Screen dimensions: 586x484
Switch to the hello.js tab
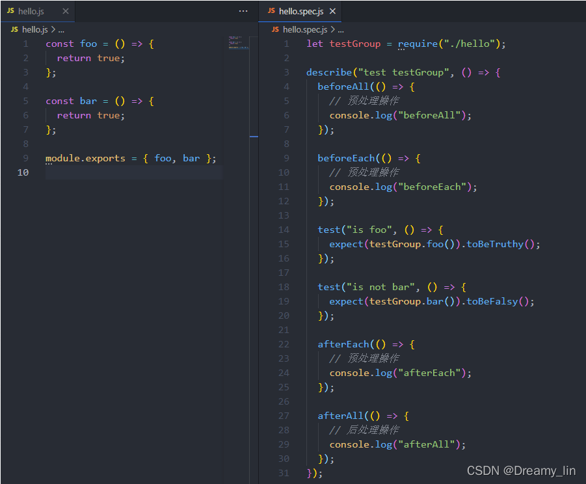coord(37,11)
